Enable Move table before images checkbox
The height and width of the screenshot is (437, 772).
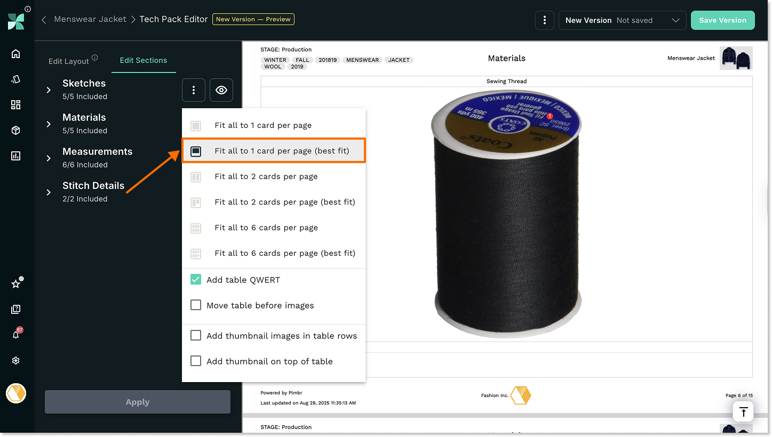tap(196, 305)
